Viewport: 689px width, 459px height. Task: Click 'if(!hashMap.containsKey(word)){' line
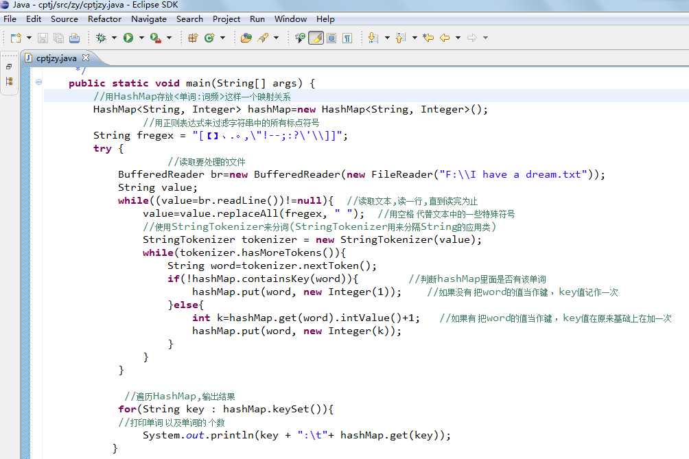(263, 279)
